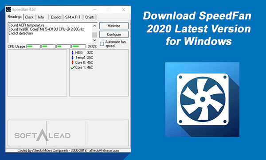Click the red up arrow beside Core 0
The image size is (266, 160).
(x=73, y=62)
